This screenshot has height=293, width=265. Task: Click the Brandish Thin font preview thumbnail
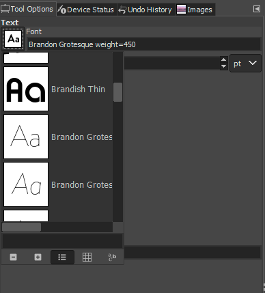tap(26, 89)
